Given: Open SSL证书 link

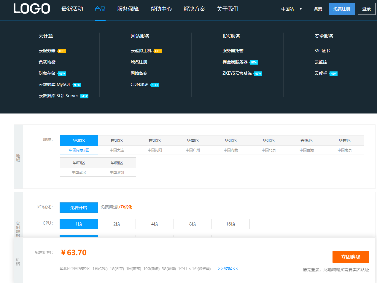Looking at the screenshot, I should tap(322, 51).
